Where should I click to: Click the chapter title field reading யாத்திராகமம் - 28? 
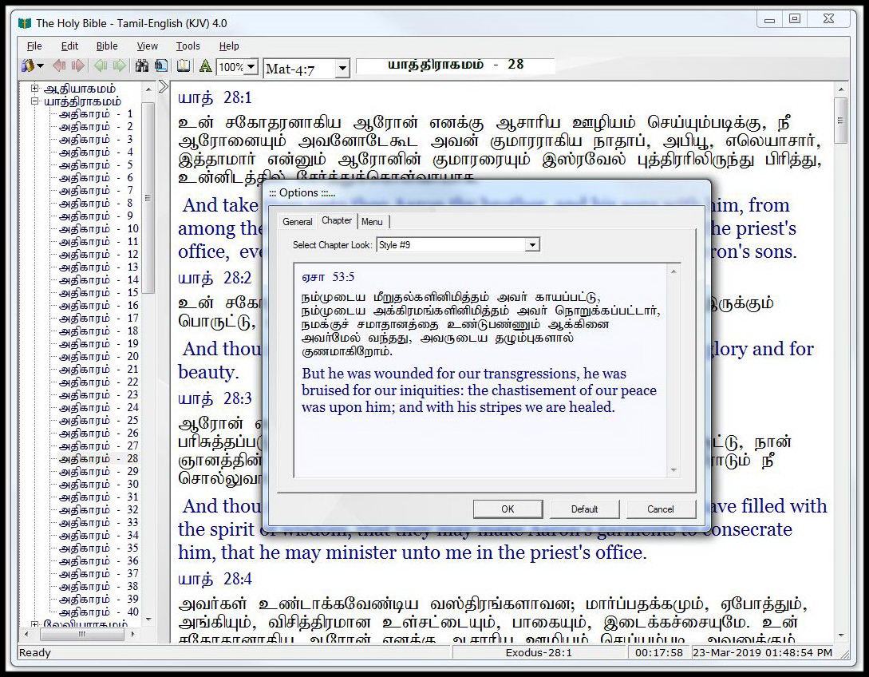click(455, 65)
